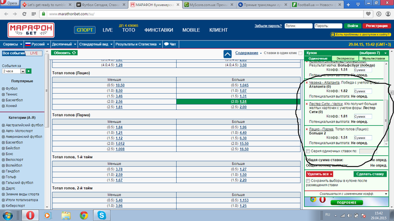Open the browser downloads icon
This screenshot has width=394, height=221.
point(379,14)
